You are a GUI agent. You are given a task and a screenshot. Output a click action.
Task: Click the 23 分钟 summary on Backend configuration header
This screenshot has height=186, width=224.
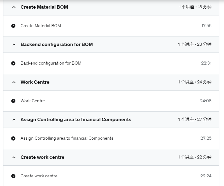tap(204, 44)
